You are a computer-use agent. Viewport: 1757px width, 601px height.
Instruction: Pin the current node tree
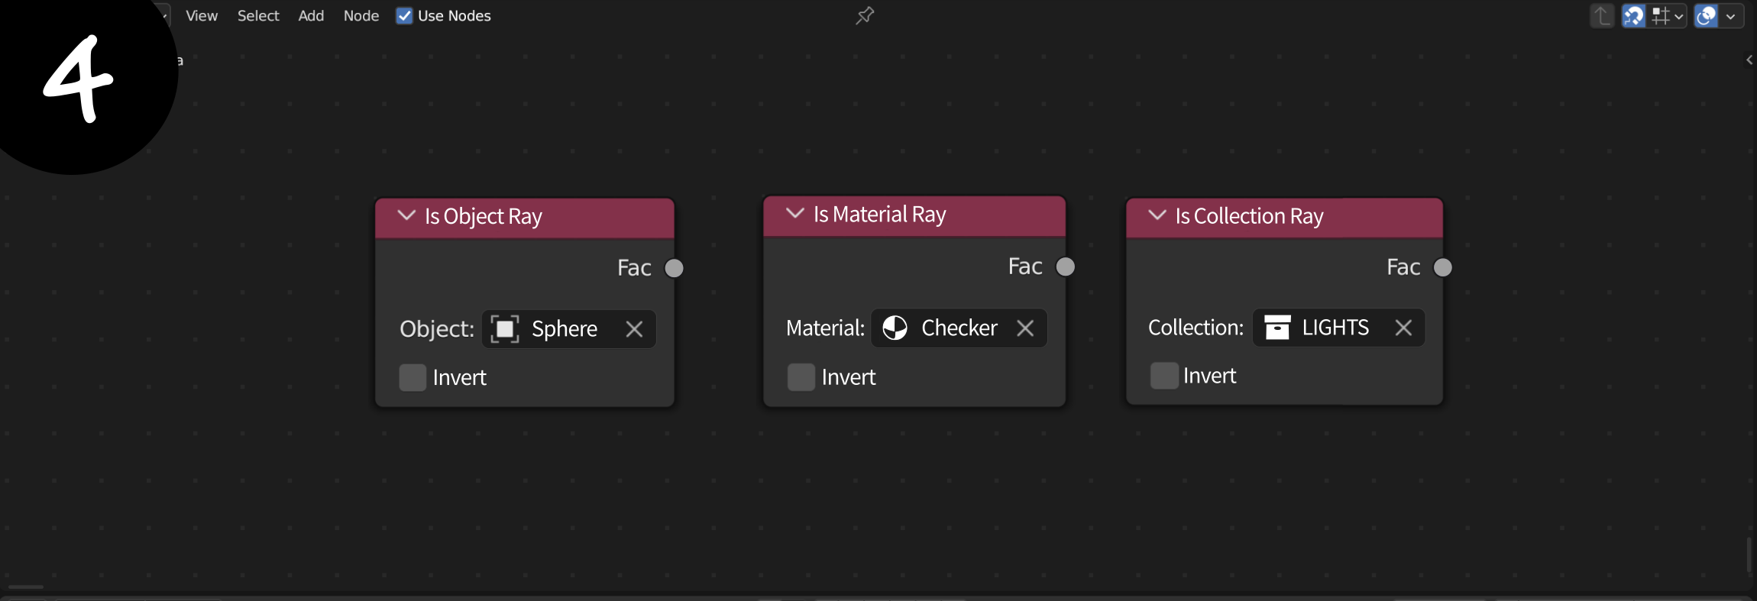pos(865,15)
